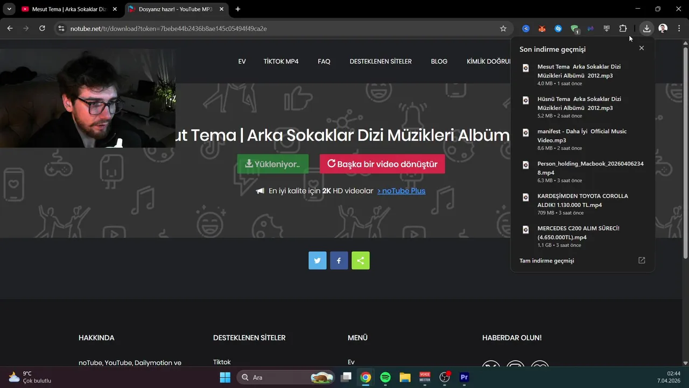The image size is (689, 388).
Task: Open the Chrome extensions puzzle menu
Action: [623, 29]
